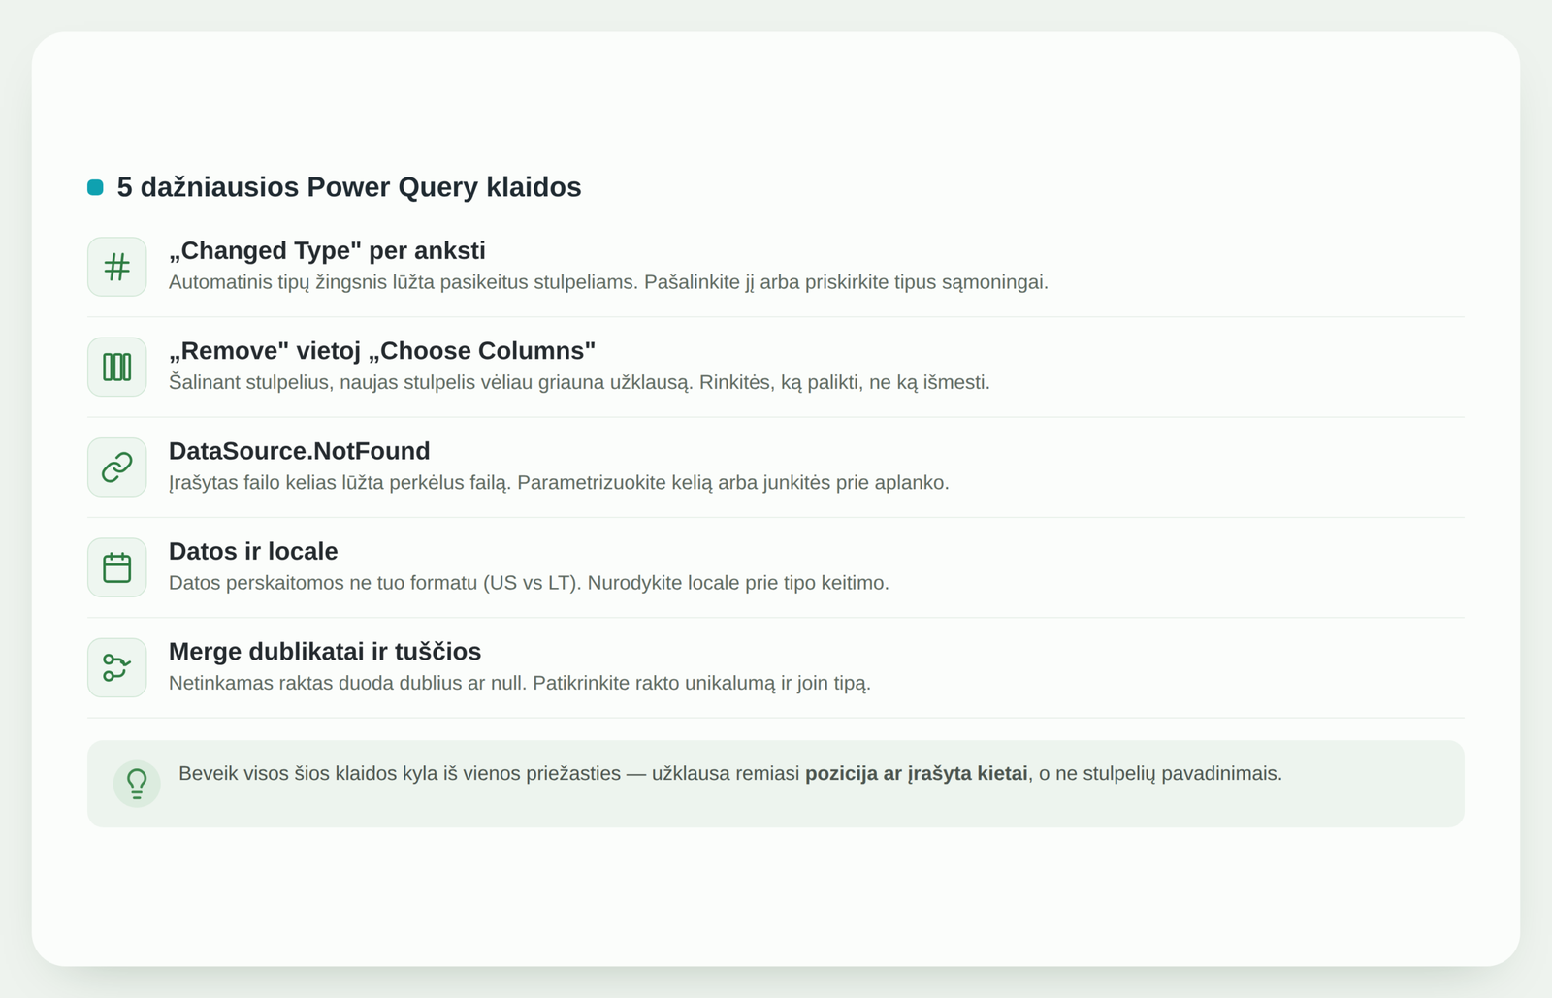Click the description starting Šalinant stulpelius
This screenshot has height=998, width=1552.
(579, 382)
